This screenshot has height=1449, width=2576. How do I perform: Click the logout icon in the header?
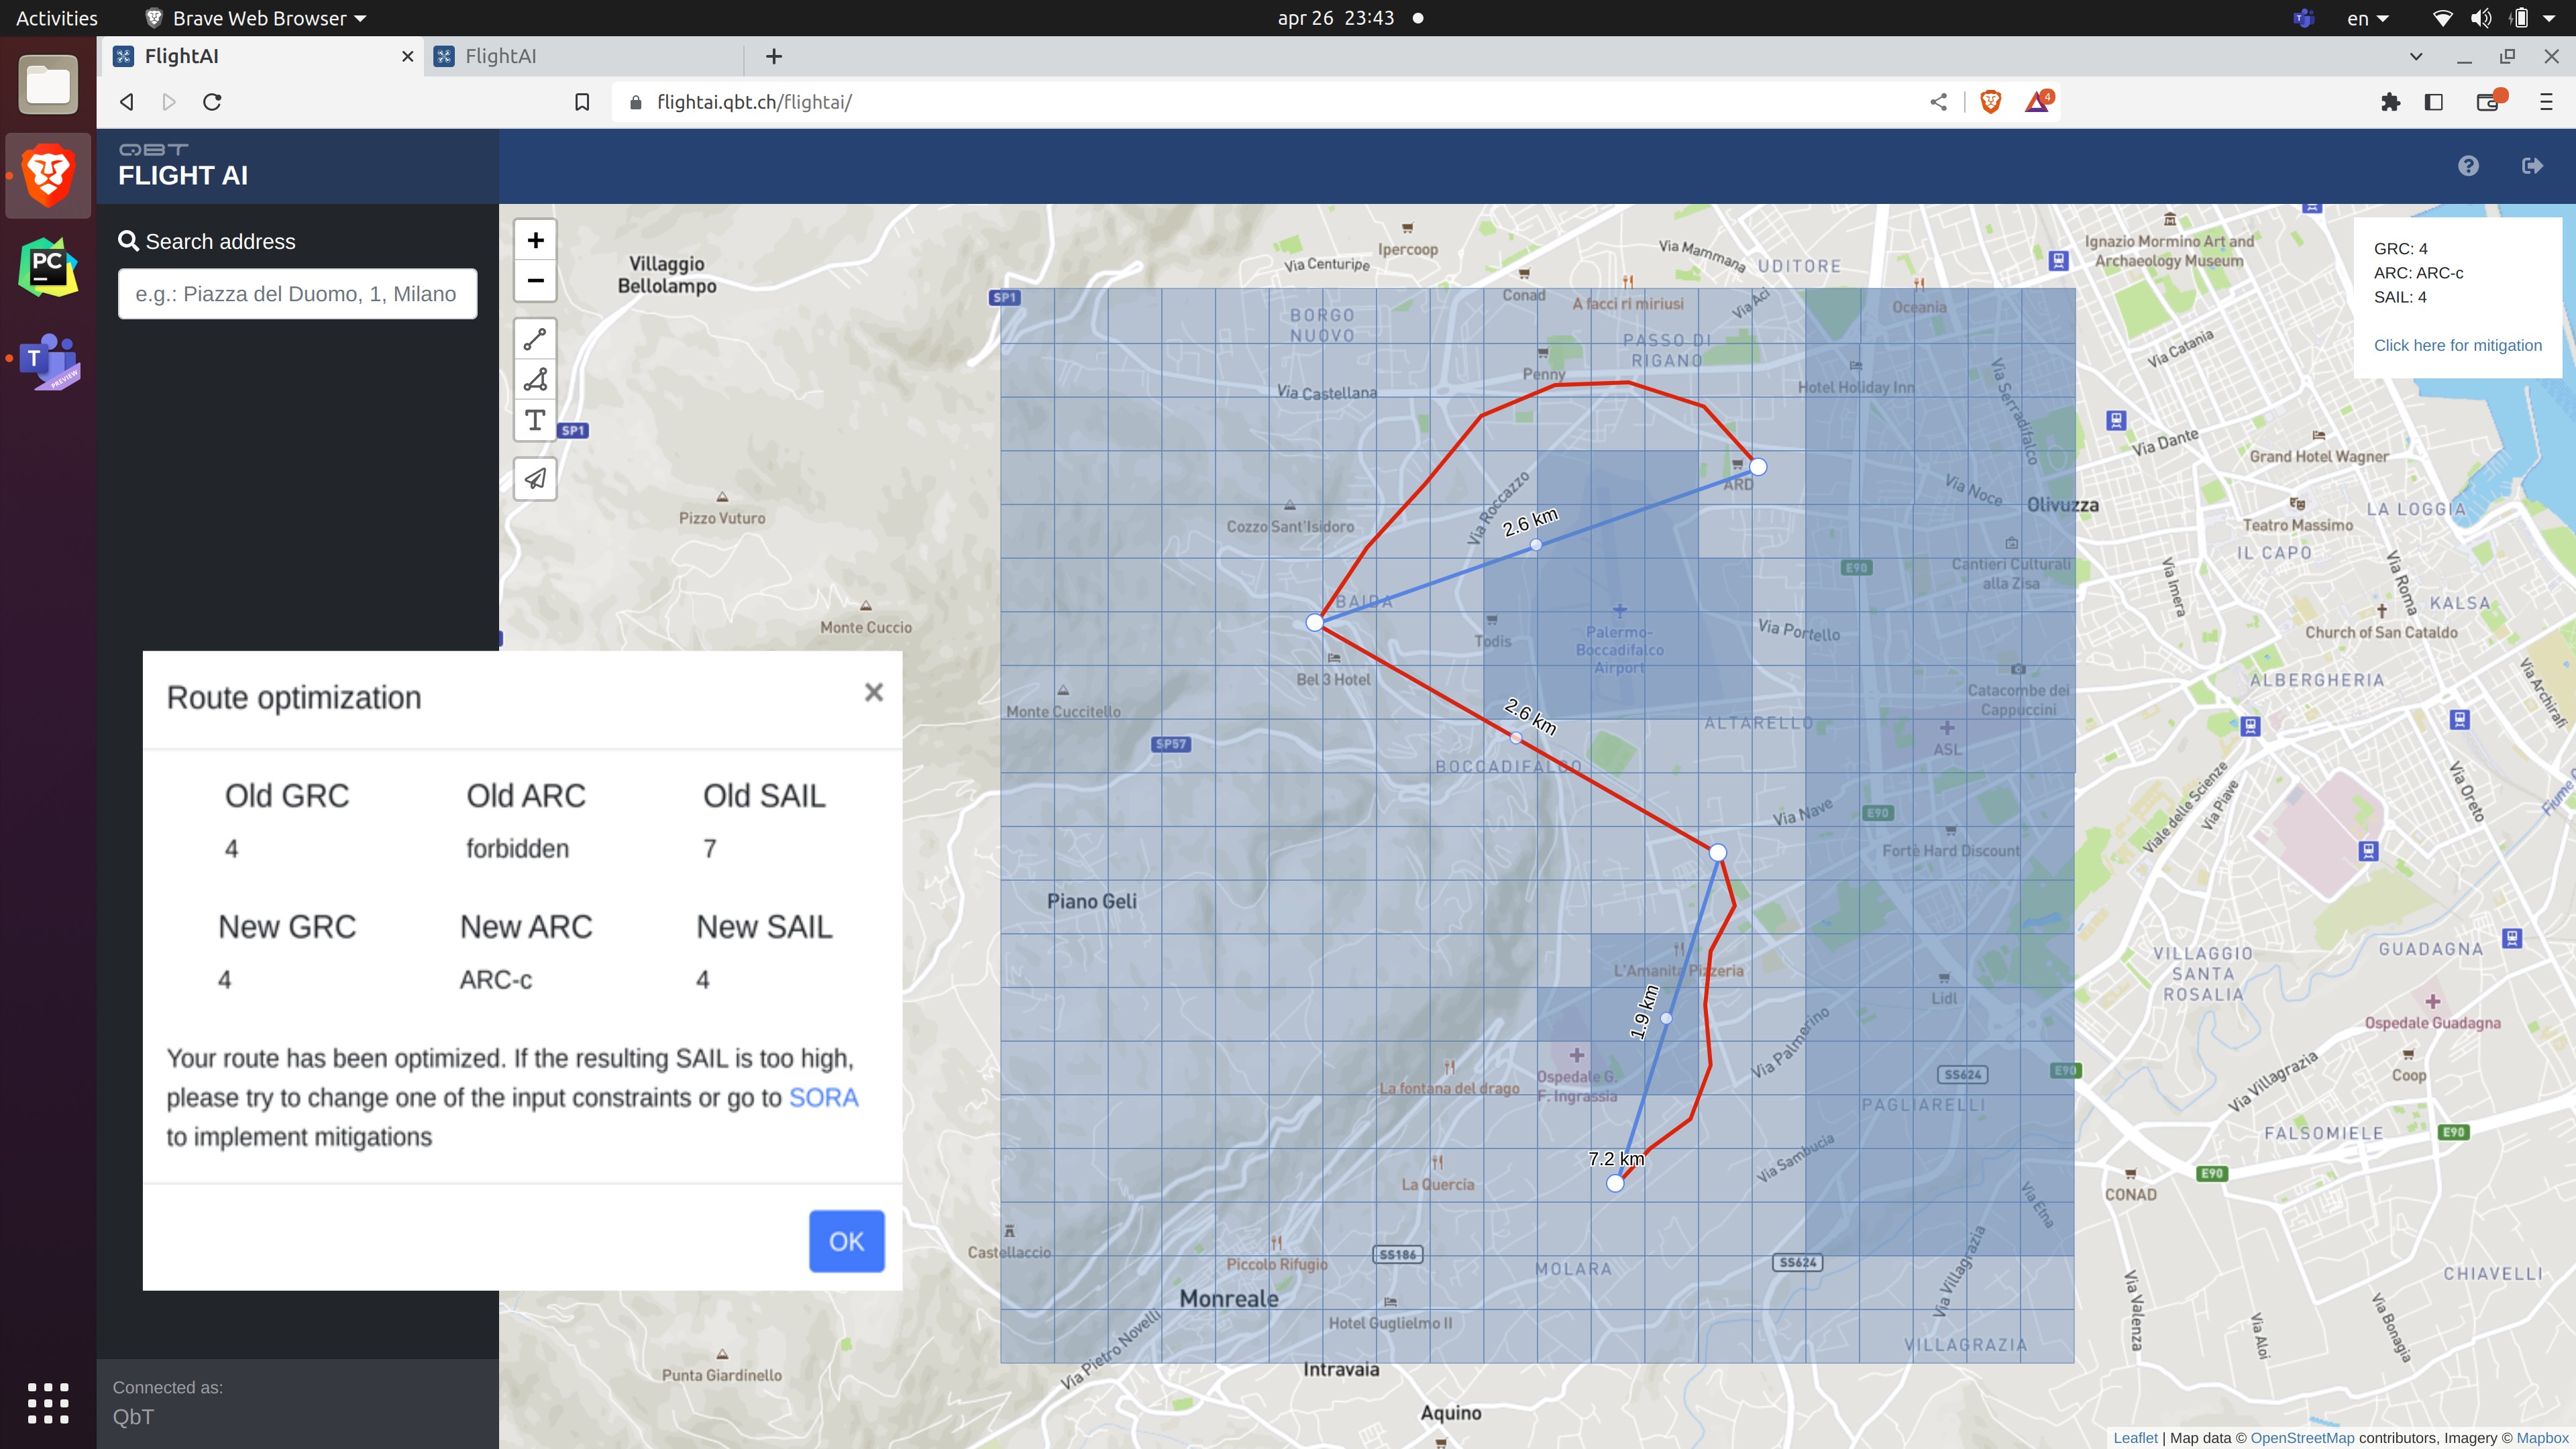click(2532, 166)
